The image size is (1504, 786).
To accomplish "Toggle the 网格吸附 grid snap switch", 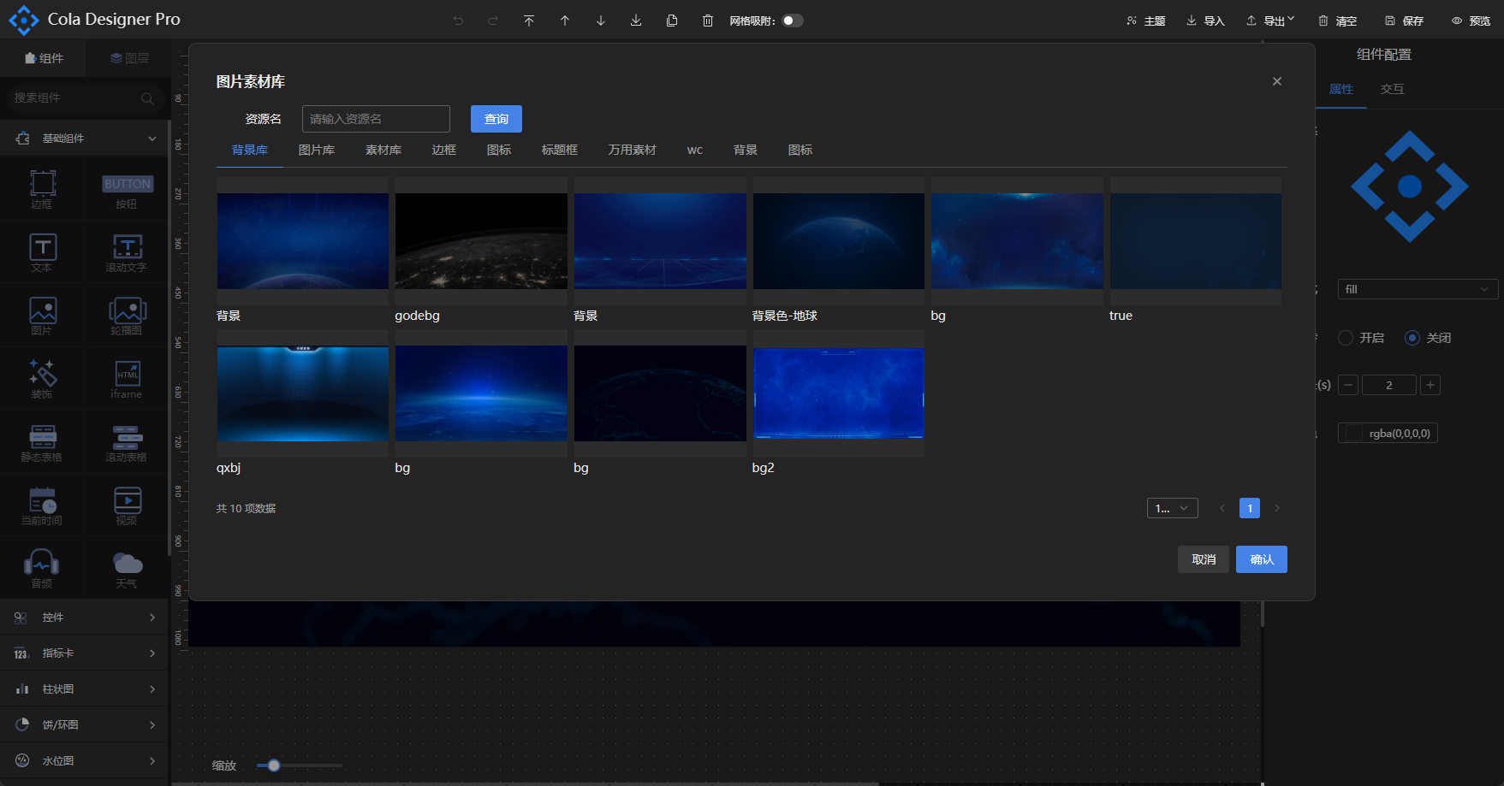I will tap(793, 21).
